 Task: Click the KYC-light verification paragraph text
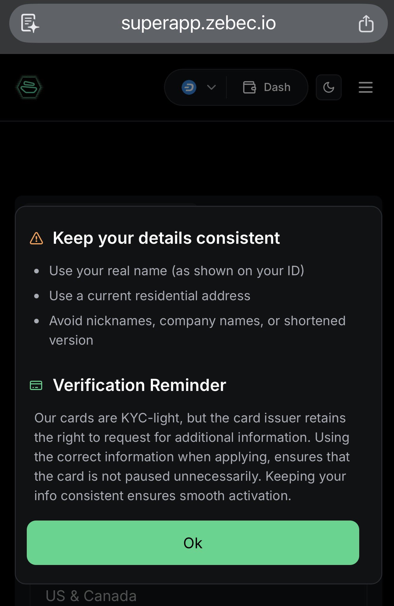pyautogui.click(x=192, y=457)
